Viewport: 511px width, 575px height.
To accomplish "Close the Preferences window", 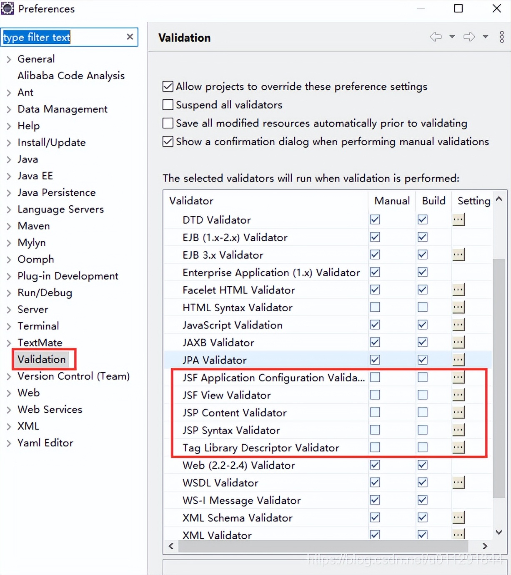I will click(497, 8).
